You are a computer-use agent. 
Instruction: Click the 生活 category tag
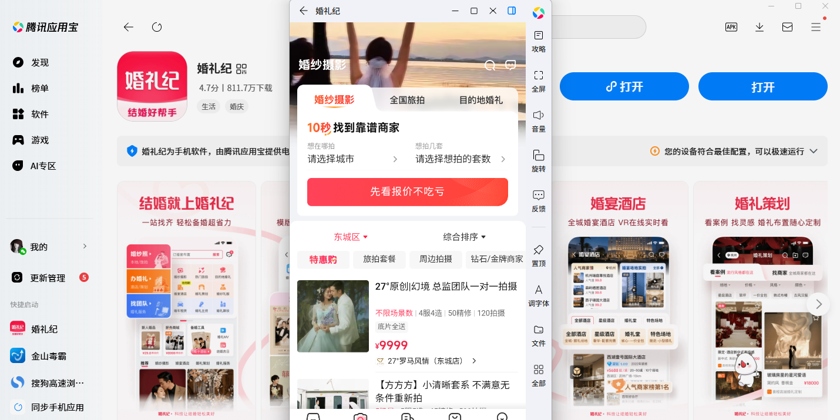(x=209, y=106)
